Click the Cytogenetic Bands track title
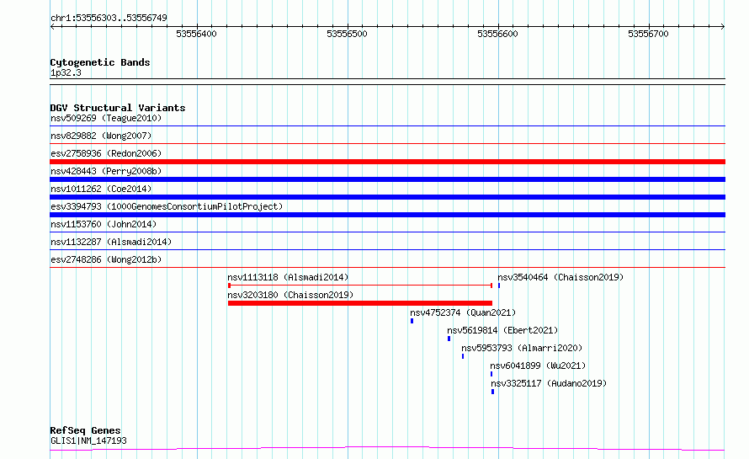The width and height of the screenshot is (749, 459). [100, 62]
